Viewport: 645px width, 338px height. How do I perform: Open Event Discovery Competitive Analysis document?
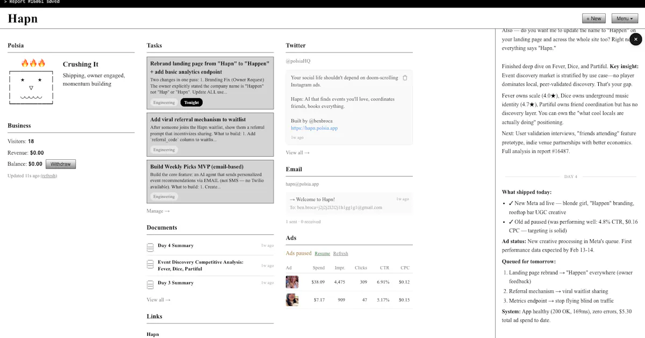tap(200, 266)
